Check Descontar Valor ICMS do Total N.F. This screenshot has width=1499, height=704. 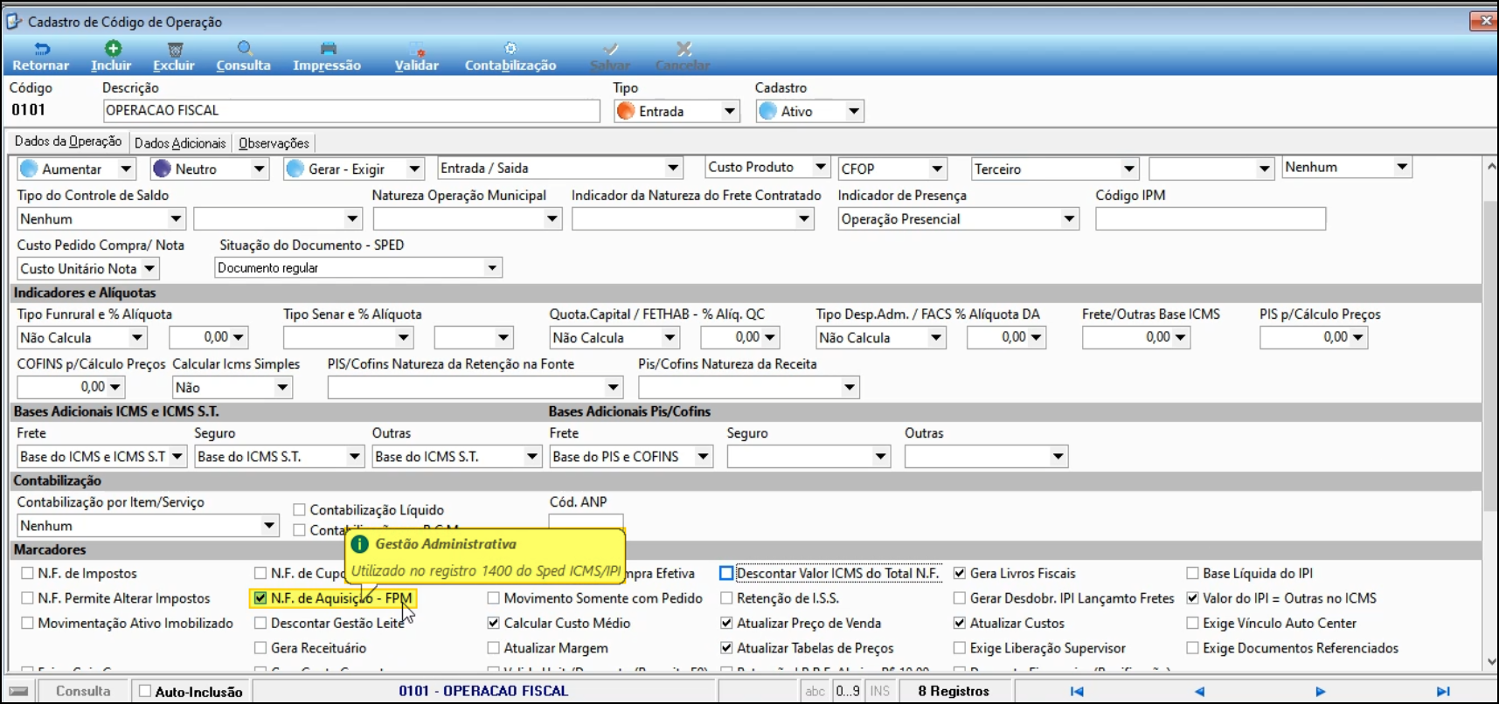pyautogui.click(x=726, y=574)
